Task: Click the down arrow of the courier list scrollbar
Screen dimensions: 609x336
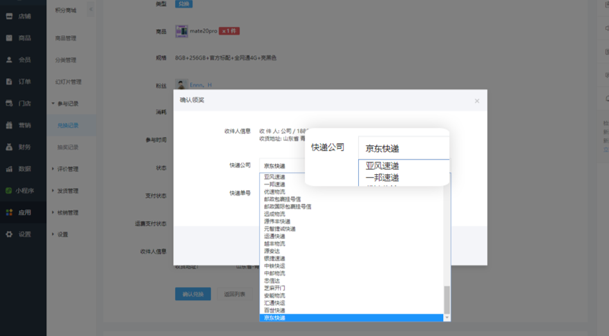Action: (447, 318)
